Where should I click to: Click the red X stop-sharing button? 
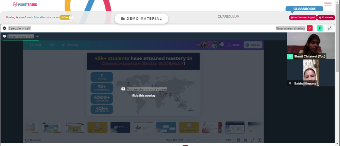tap(309, 28)
